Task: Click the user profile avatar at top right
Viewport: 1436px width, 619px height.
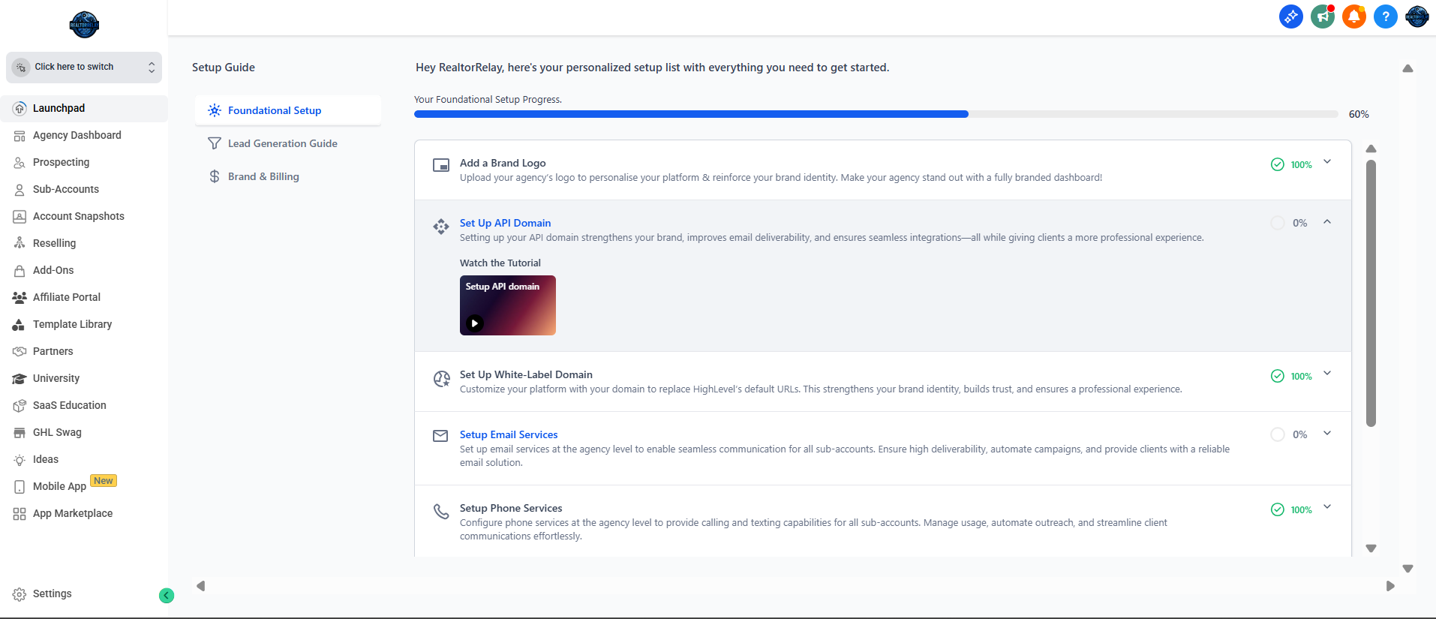Action: click(x=1416, y=17)
